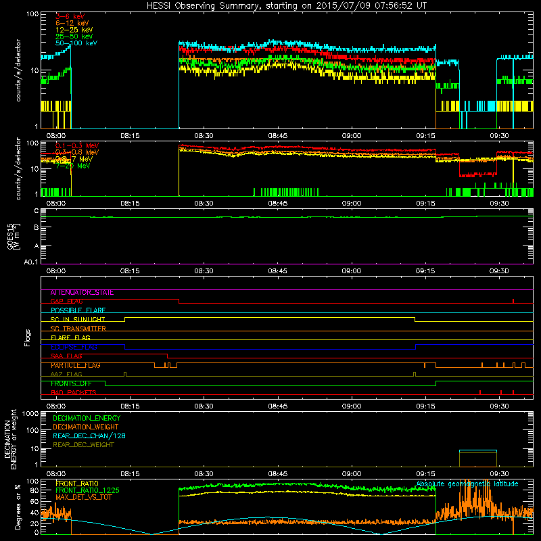Click the Flags vertical axis title

click(27, 337)
